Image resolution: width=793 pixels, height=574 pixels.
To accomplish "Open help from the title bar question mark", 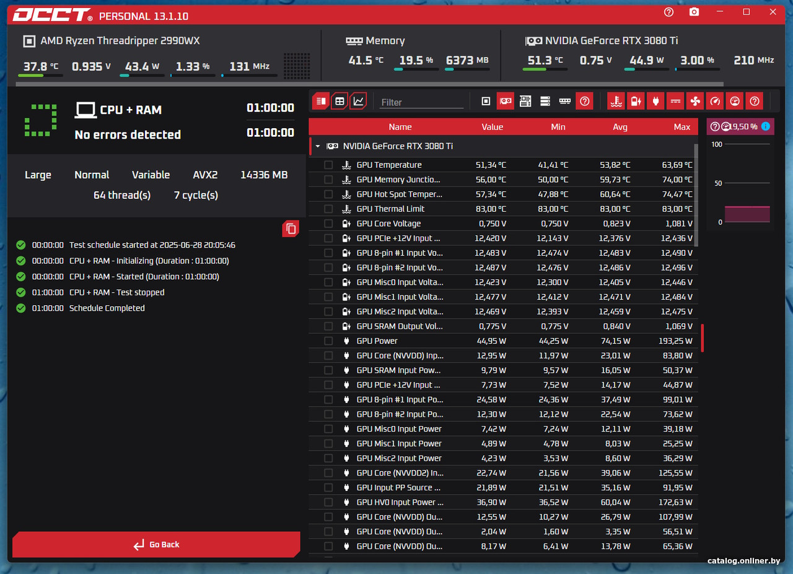I will click(668, 12).
